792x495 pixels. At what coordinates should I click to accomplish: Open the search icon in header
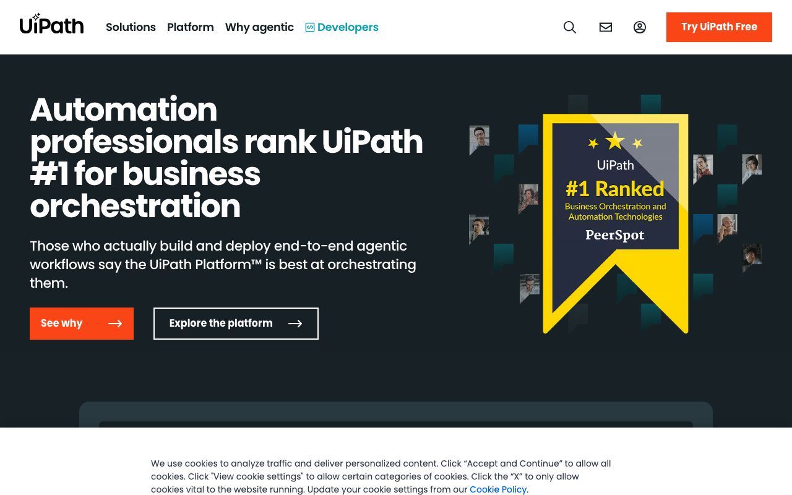coord(570,27)
